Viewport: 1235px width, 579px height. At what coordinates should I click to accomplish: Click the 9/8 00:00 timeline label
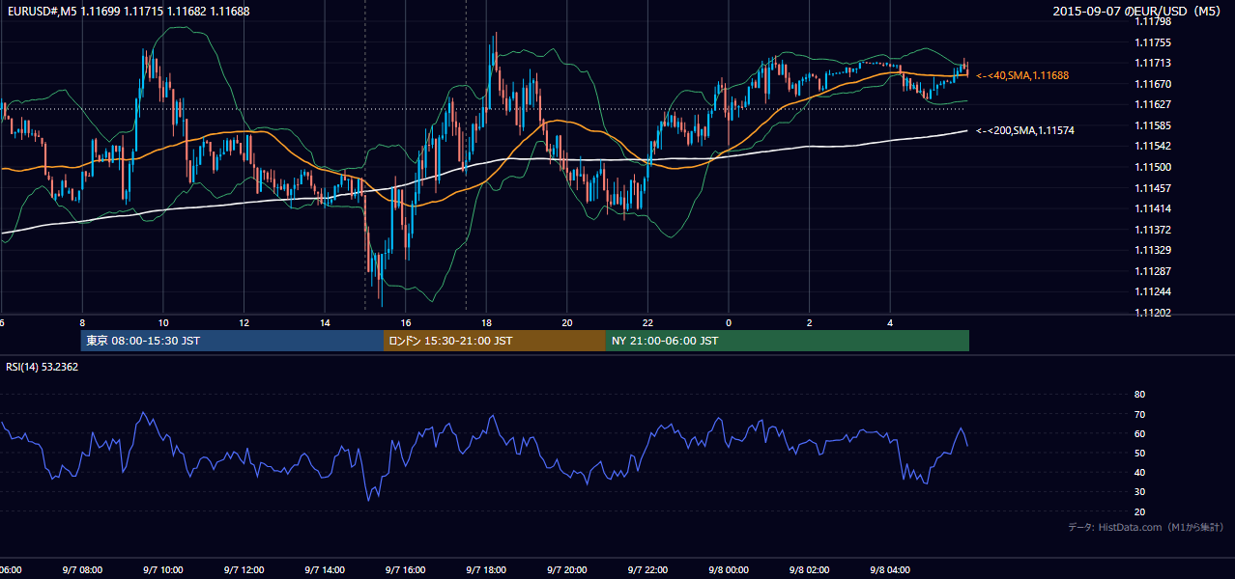coord(729,570)
